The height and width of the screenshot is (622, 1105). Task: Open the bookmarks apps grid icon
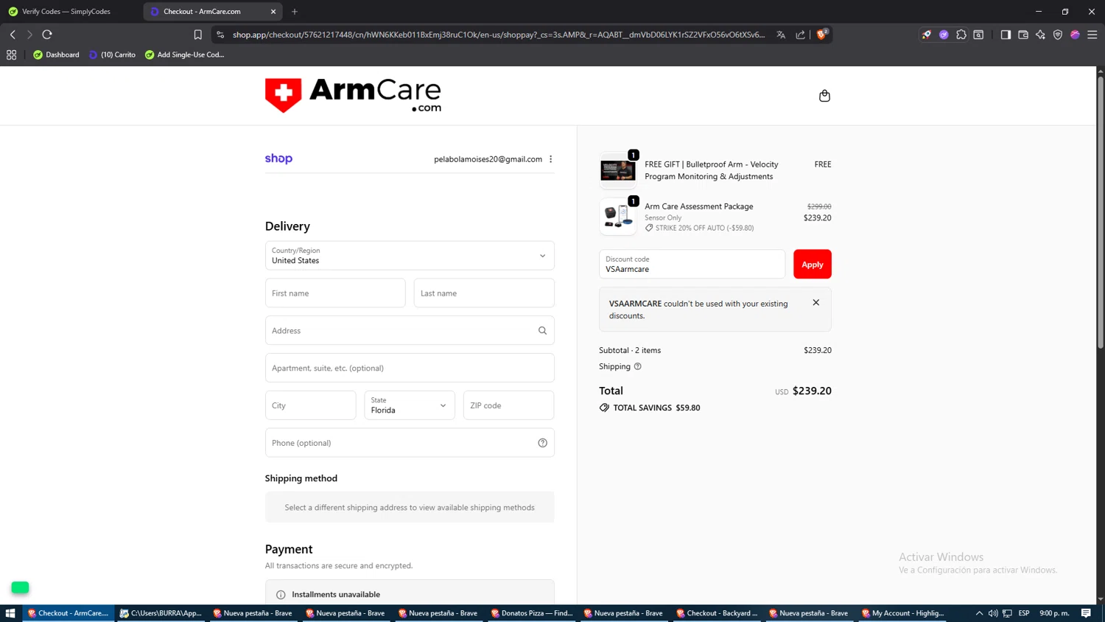point(11,55)
